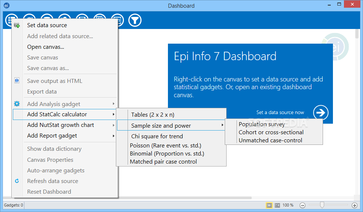363x212 pixels.
Task: Click the round arrow button on the welcome panel
Action: (320, 113)
